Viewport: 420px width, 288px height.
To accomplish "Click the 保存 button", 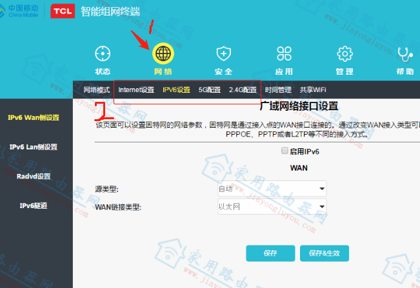I will pos(270,253).
